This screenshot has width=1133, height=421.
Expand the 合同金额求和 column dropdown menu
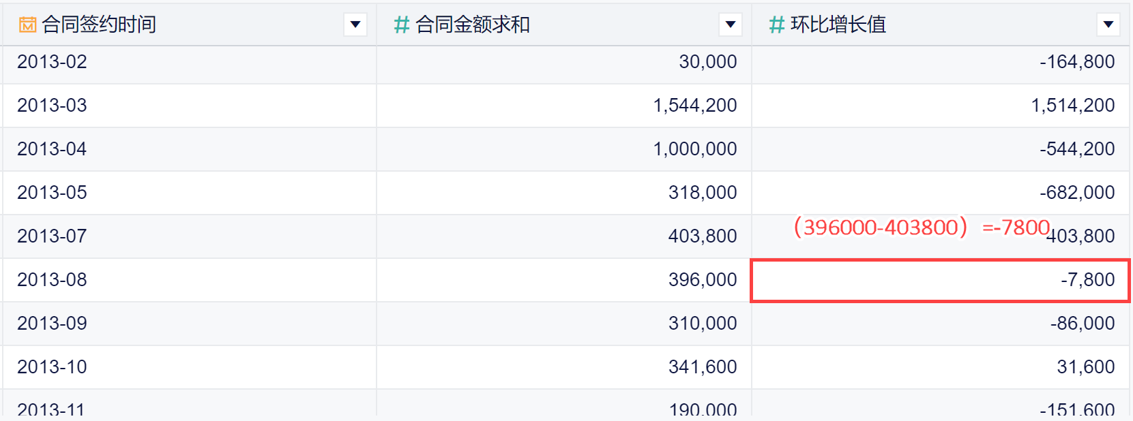[730, 25]
